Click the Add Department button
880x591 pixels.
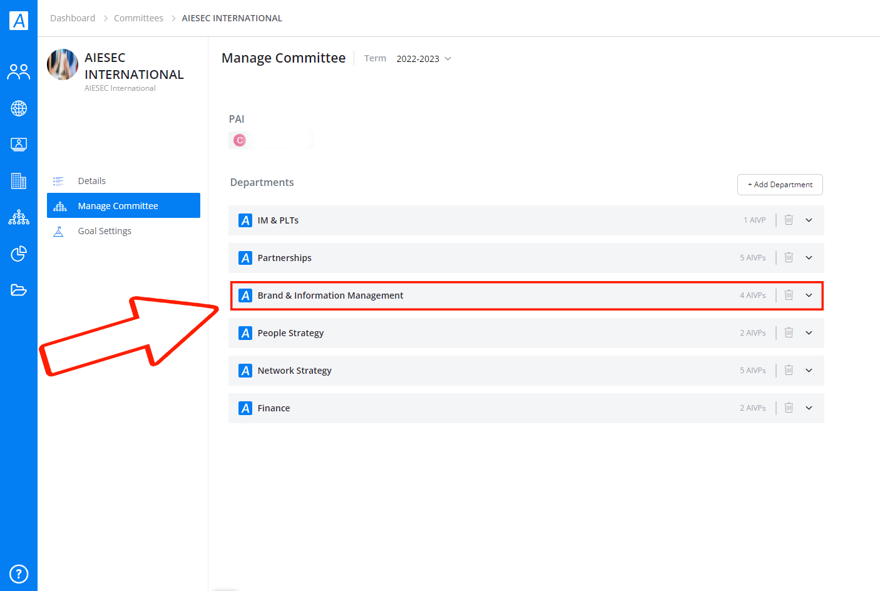pos(780,185)
